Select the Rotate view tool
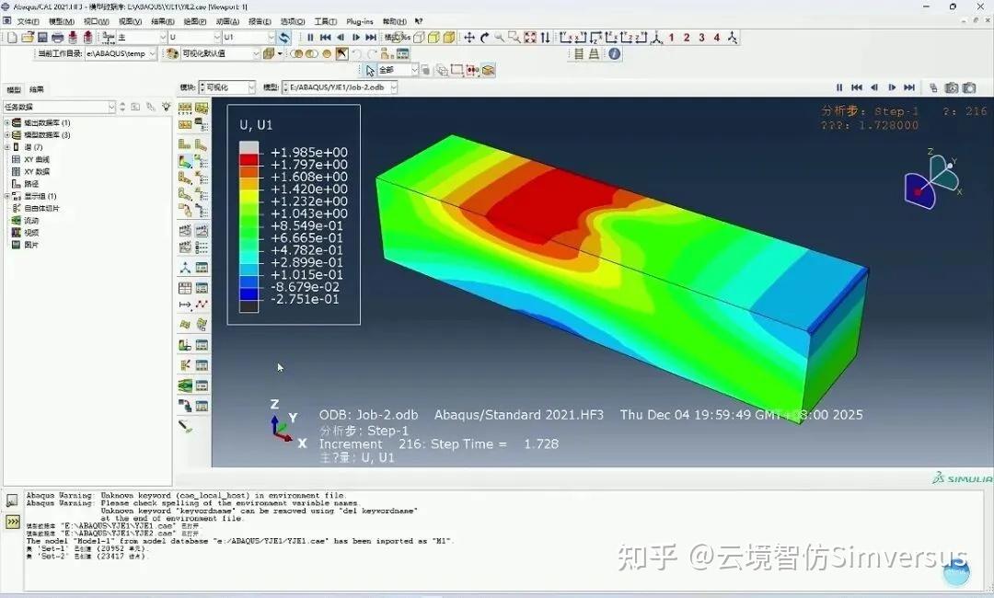The image size is (994, 598). click(x=484, y=38)
